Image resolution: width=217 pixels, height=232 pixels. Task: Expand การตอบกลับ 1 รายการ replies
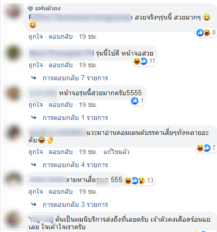[75, 118]
